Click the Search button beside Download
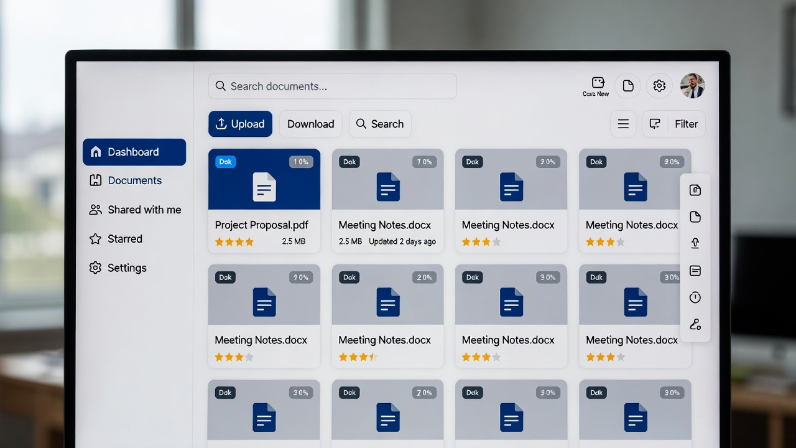This screenshot has width=796, height=448. point(380,124)
